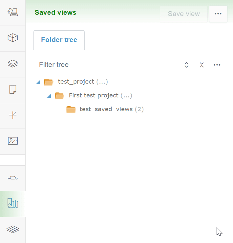Image resolution: width=233 pixels, height=243 pixels.
Task: Open the stacked layers panel icon
Action: tap(12, 64)
